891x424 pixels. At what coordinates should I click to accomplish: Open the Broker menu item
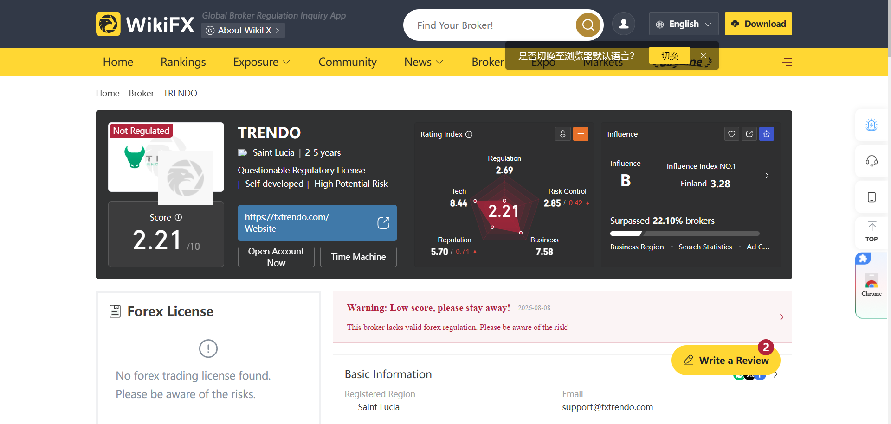coord(488,62)
